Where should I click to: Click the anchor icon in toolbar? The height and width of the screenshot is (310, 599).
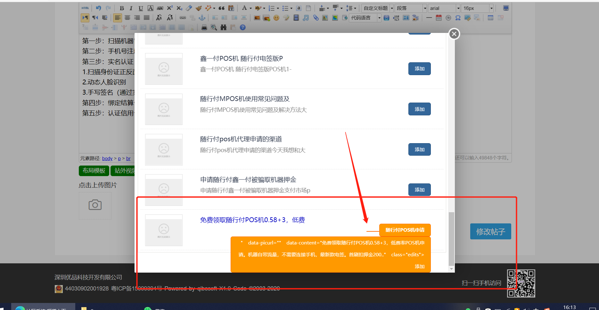click(202, 18)
